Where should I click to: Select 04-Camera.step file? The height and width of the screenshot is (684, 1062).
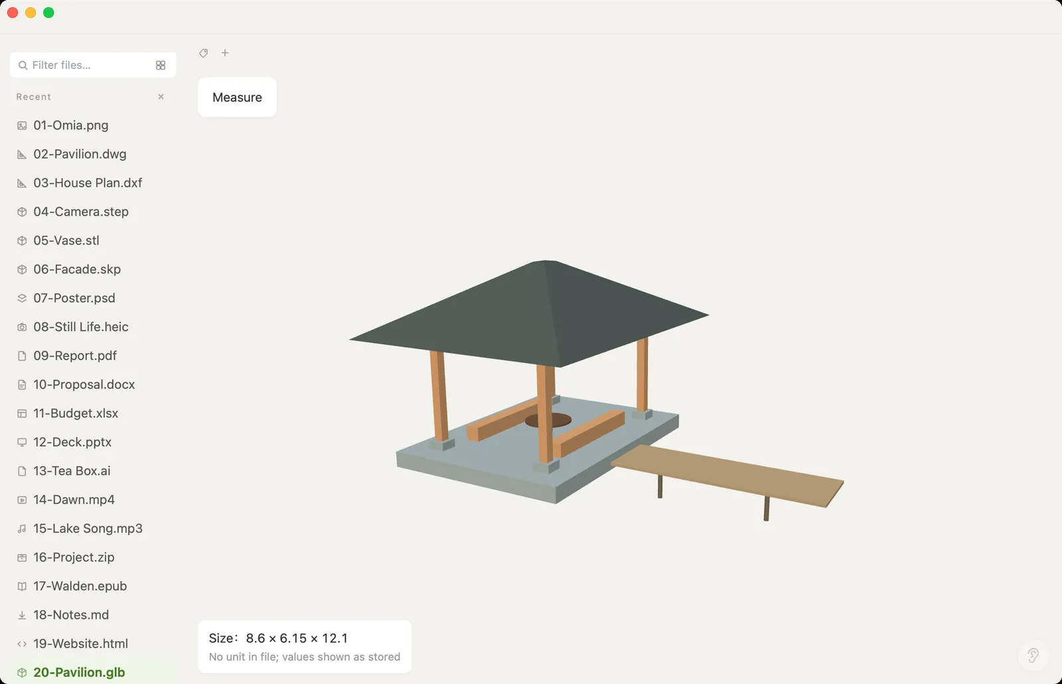click(x=81, y=212)
